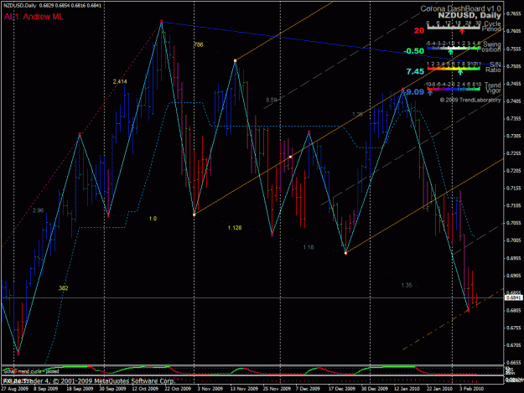Click the Trend Vigor value -9.09
The height and width of the screenshot is (393, 524).
[415, 92]
